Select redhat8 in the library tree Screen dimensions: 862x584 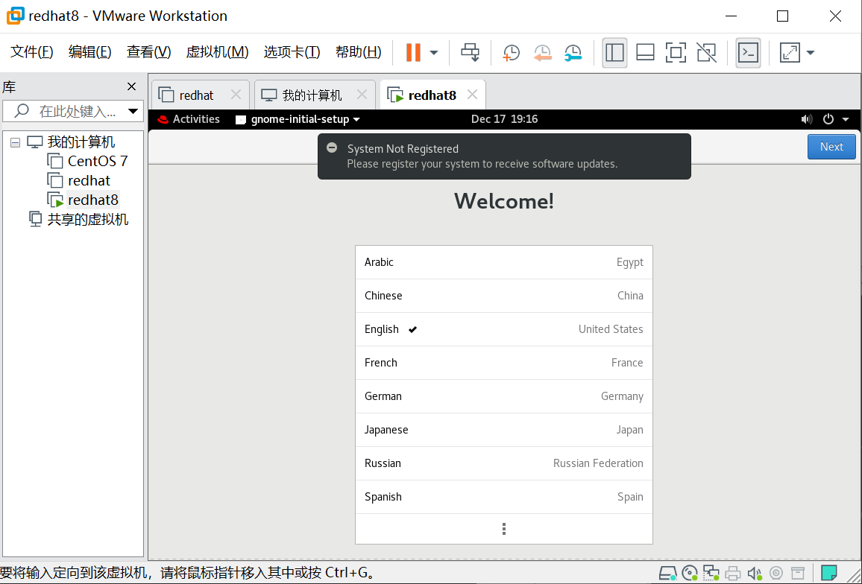click(x=93, y=200)
